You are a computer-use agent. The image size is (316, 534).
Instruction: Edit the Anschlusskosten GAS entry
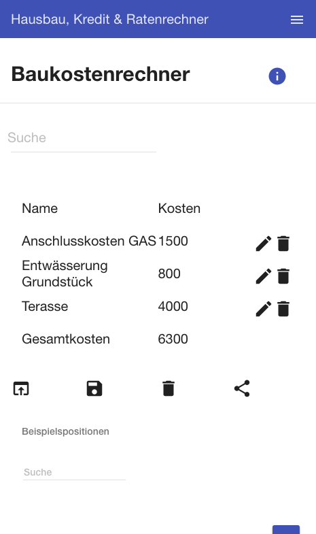pyautogui.click(x=264, y=244)
